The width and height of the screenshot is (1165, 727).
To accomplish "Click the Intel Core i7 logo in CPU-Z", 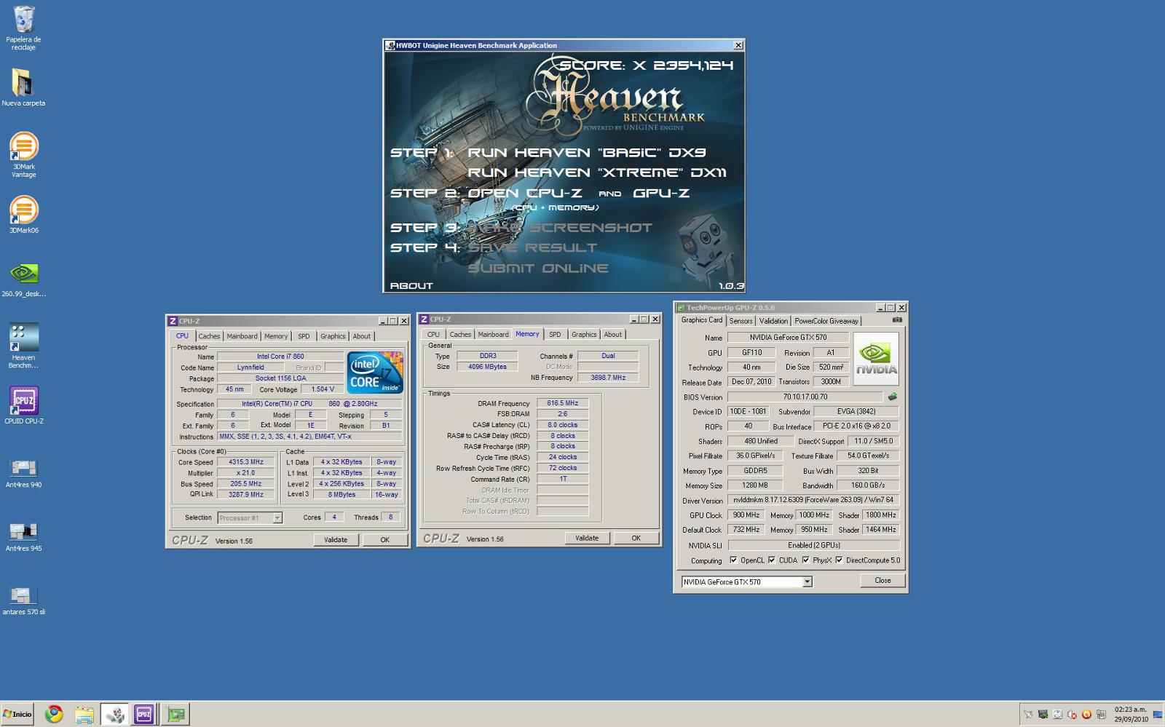I will coord(375,373).
